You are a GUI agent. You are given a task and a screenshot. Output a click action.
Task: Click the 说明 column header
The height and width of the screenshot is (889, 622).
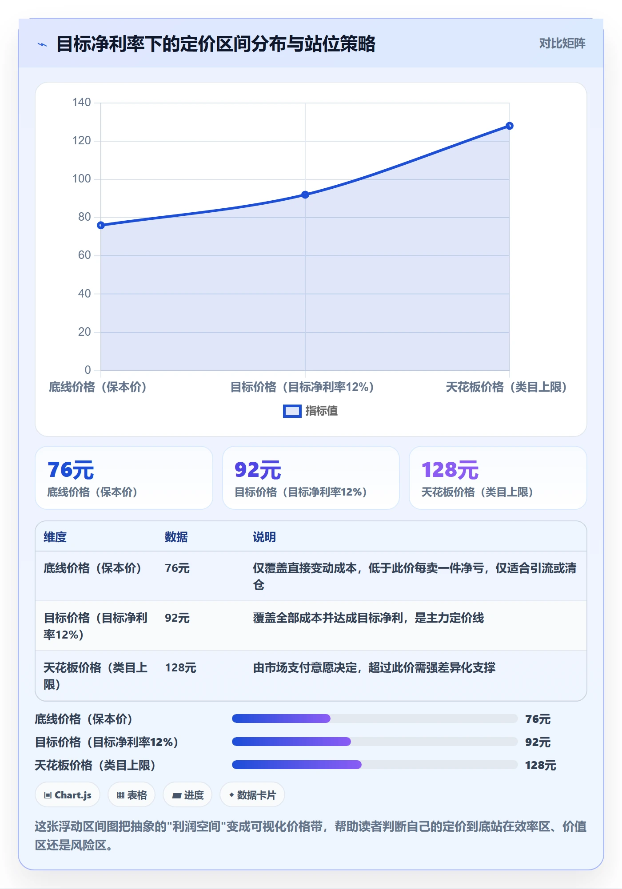264,537
